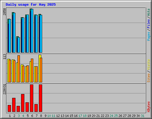This screenshot has height=119, width=152.
Task: Click the orange 'Sites' legend label
Action: 148,78
